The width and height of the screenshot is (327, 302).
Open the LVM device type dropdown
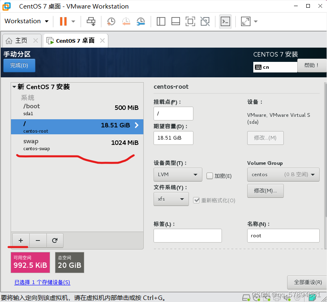tap(178, 175)
